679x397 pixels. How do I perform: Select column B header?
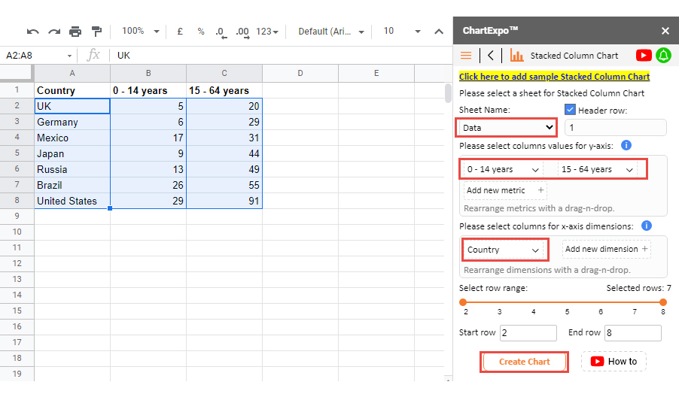[x=148, y=73]
